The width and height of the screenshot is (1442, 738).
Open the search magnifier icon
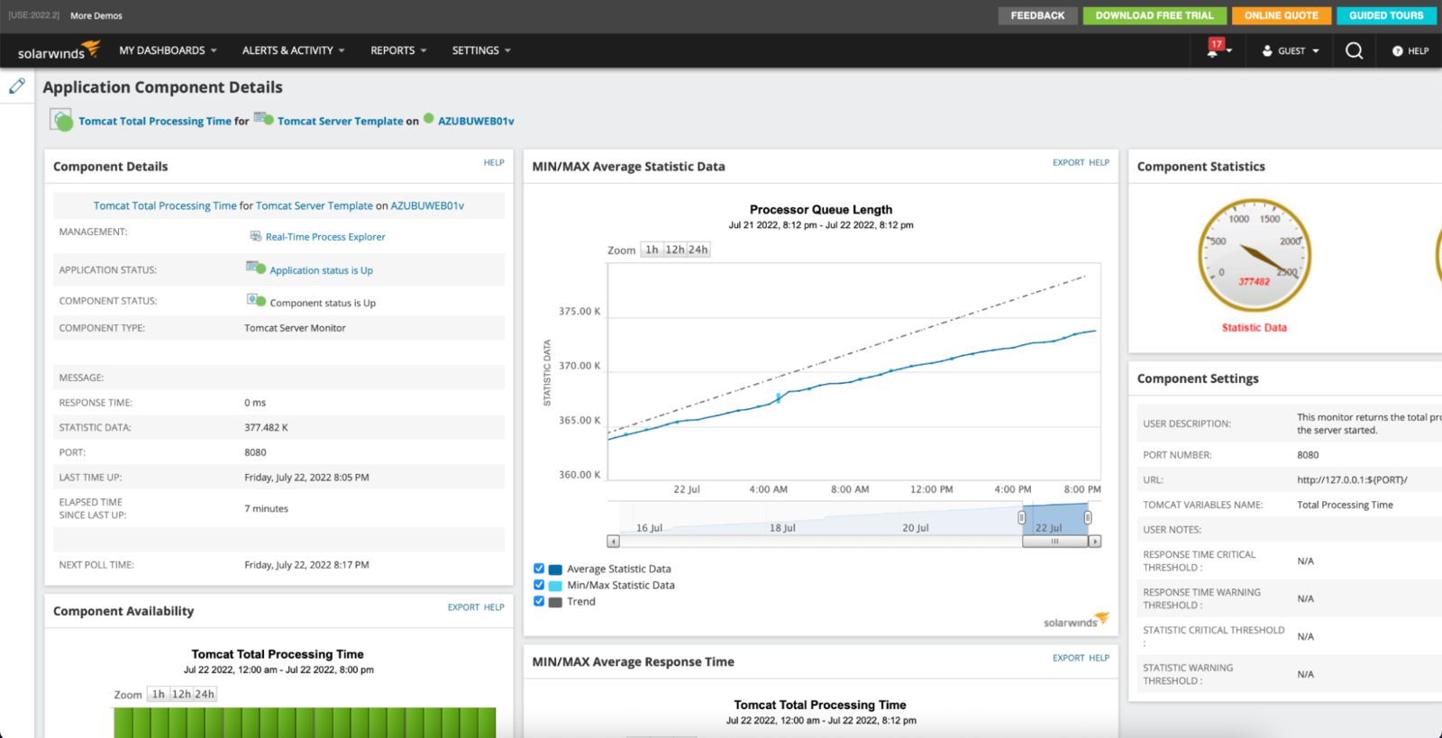coord(1354,50)
